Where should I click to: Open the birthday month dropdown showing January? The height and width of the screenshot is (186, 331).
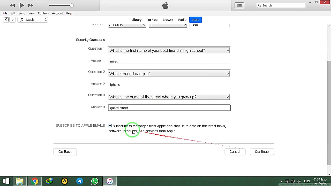127,25
